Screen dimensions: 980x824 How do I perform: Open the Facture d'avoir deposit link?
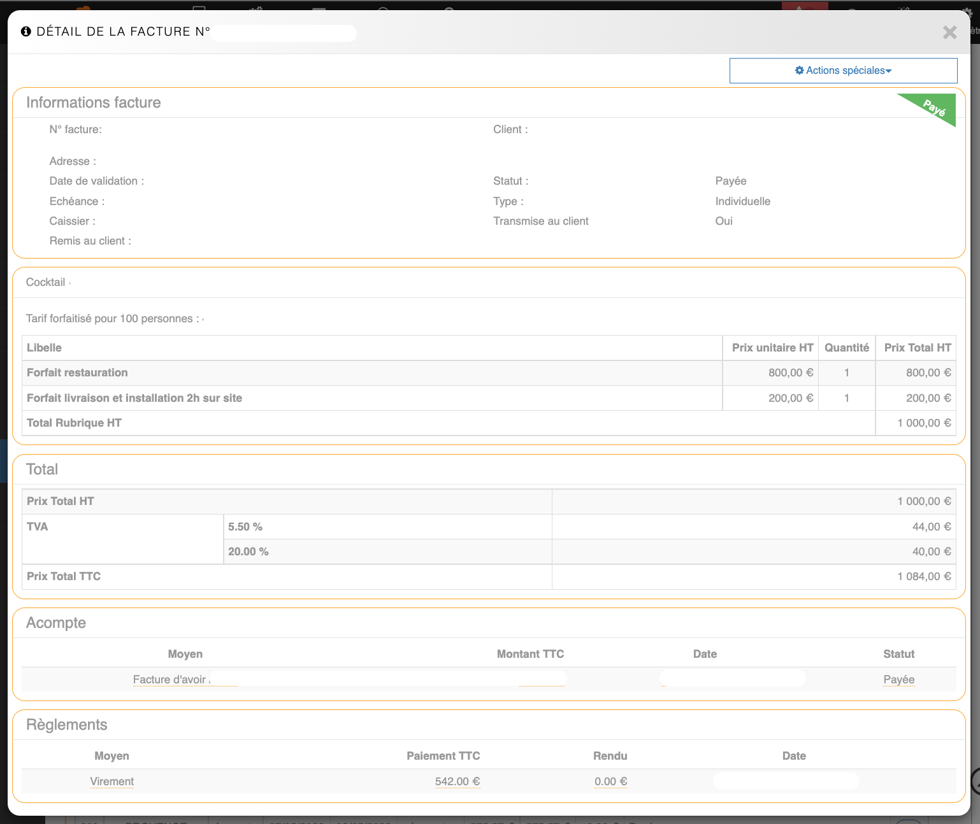169,679
